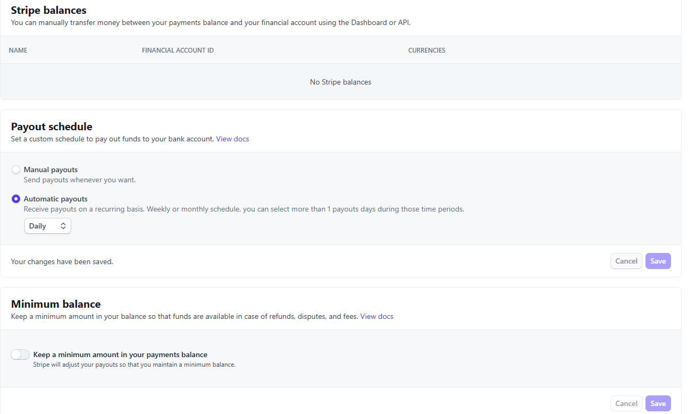Click the NAME column header
The height and width of the screenshot is (414, 696).
coord(18,50)
